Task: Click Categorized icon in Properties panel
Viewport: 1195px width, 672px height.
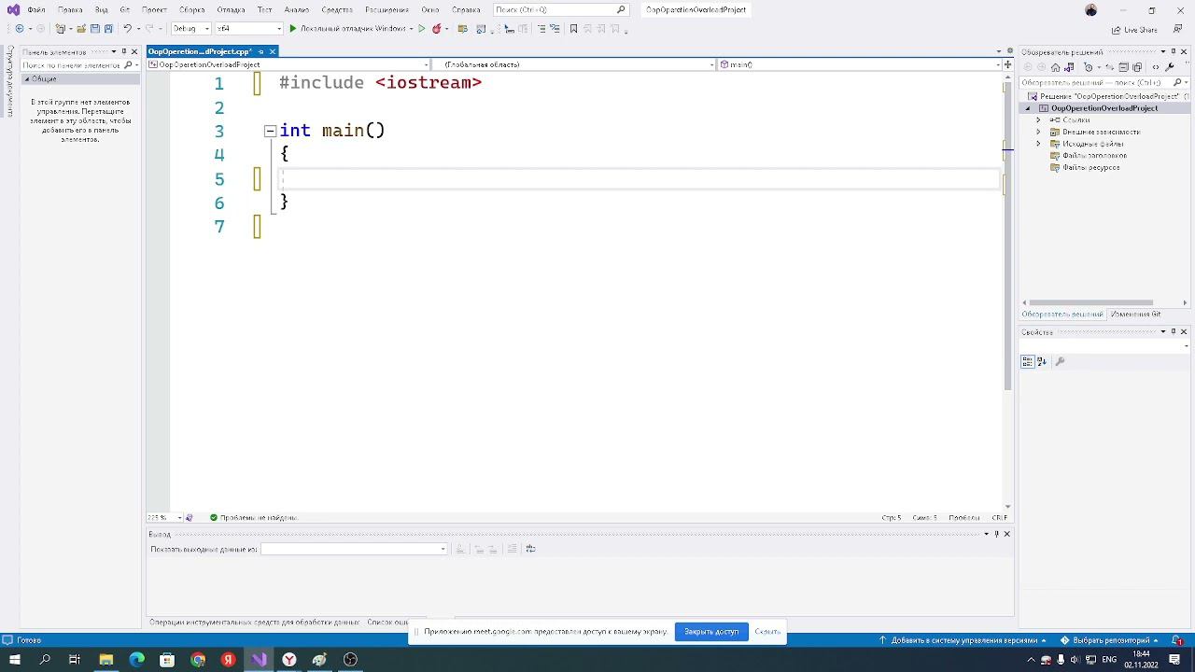Action: click(1028, 361)
